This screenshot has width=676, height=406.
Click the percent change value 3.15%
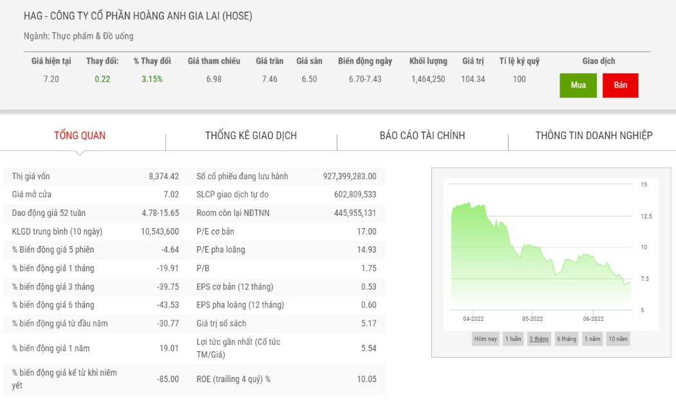pos(152,79)
